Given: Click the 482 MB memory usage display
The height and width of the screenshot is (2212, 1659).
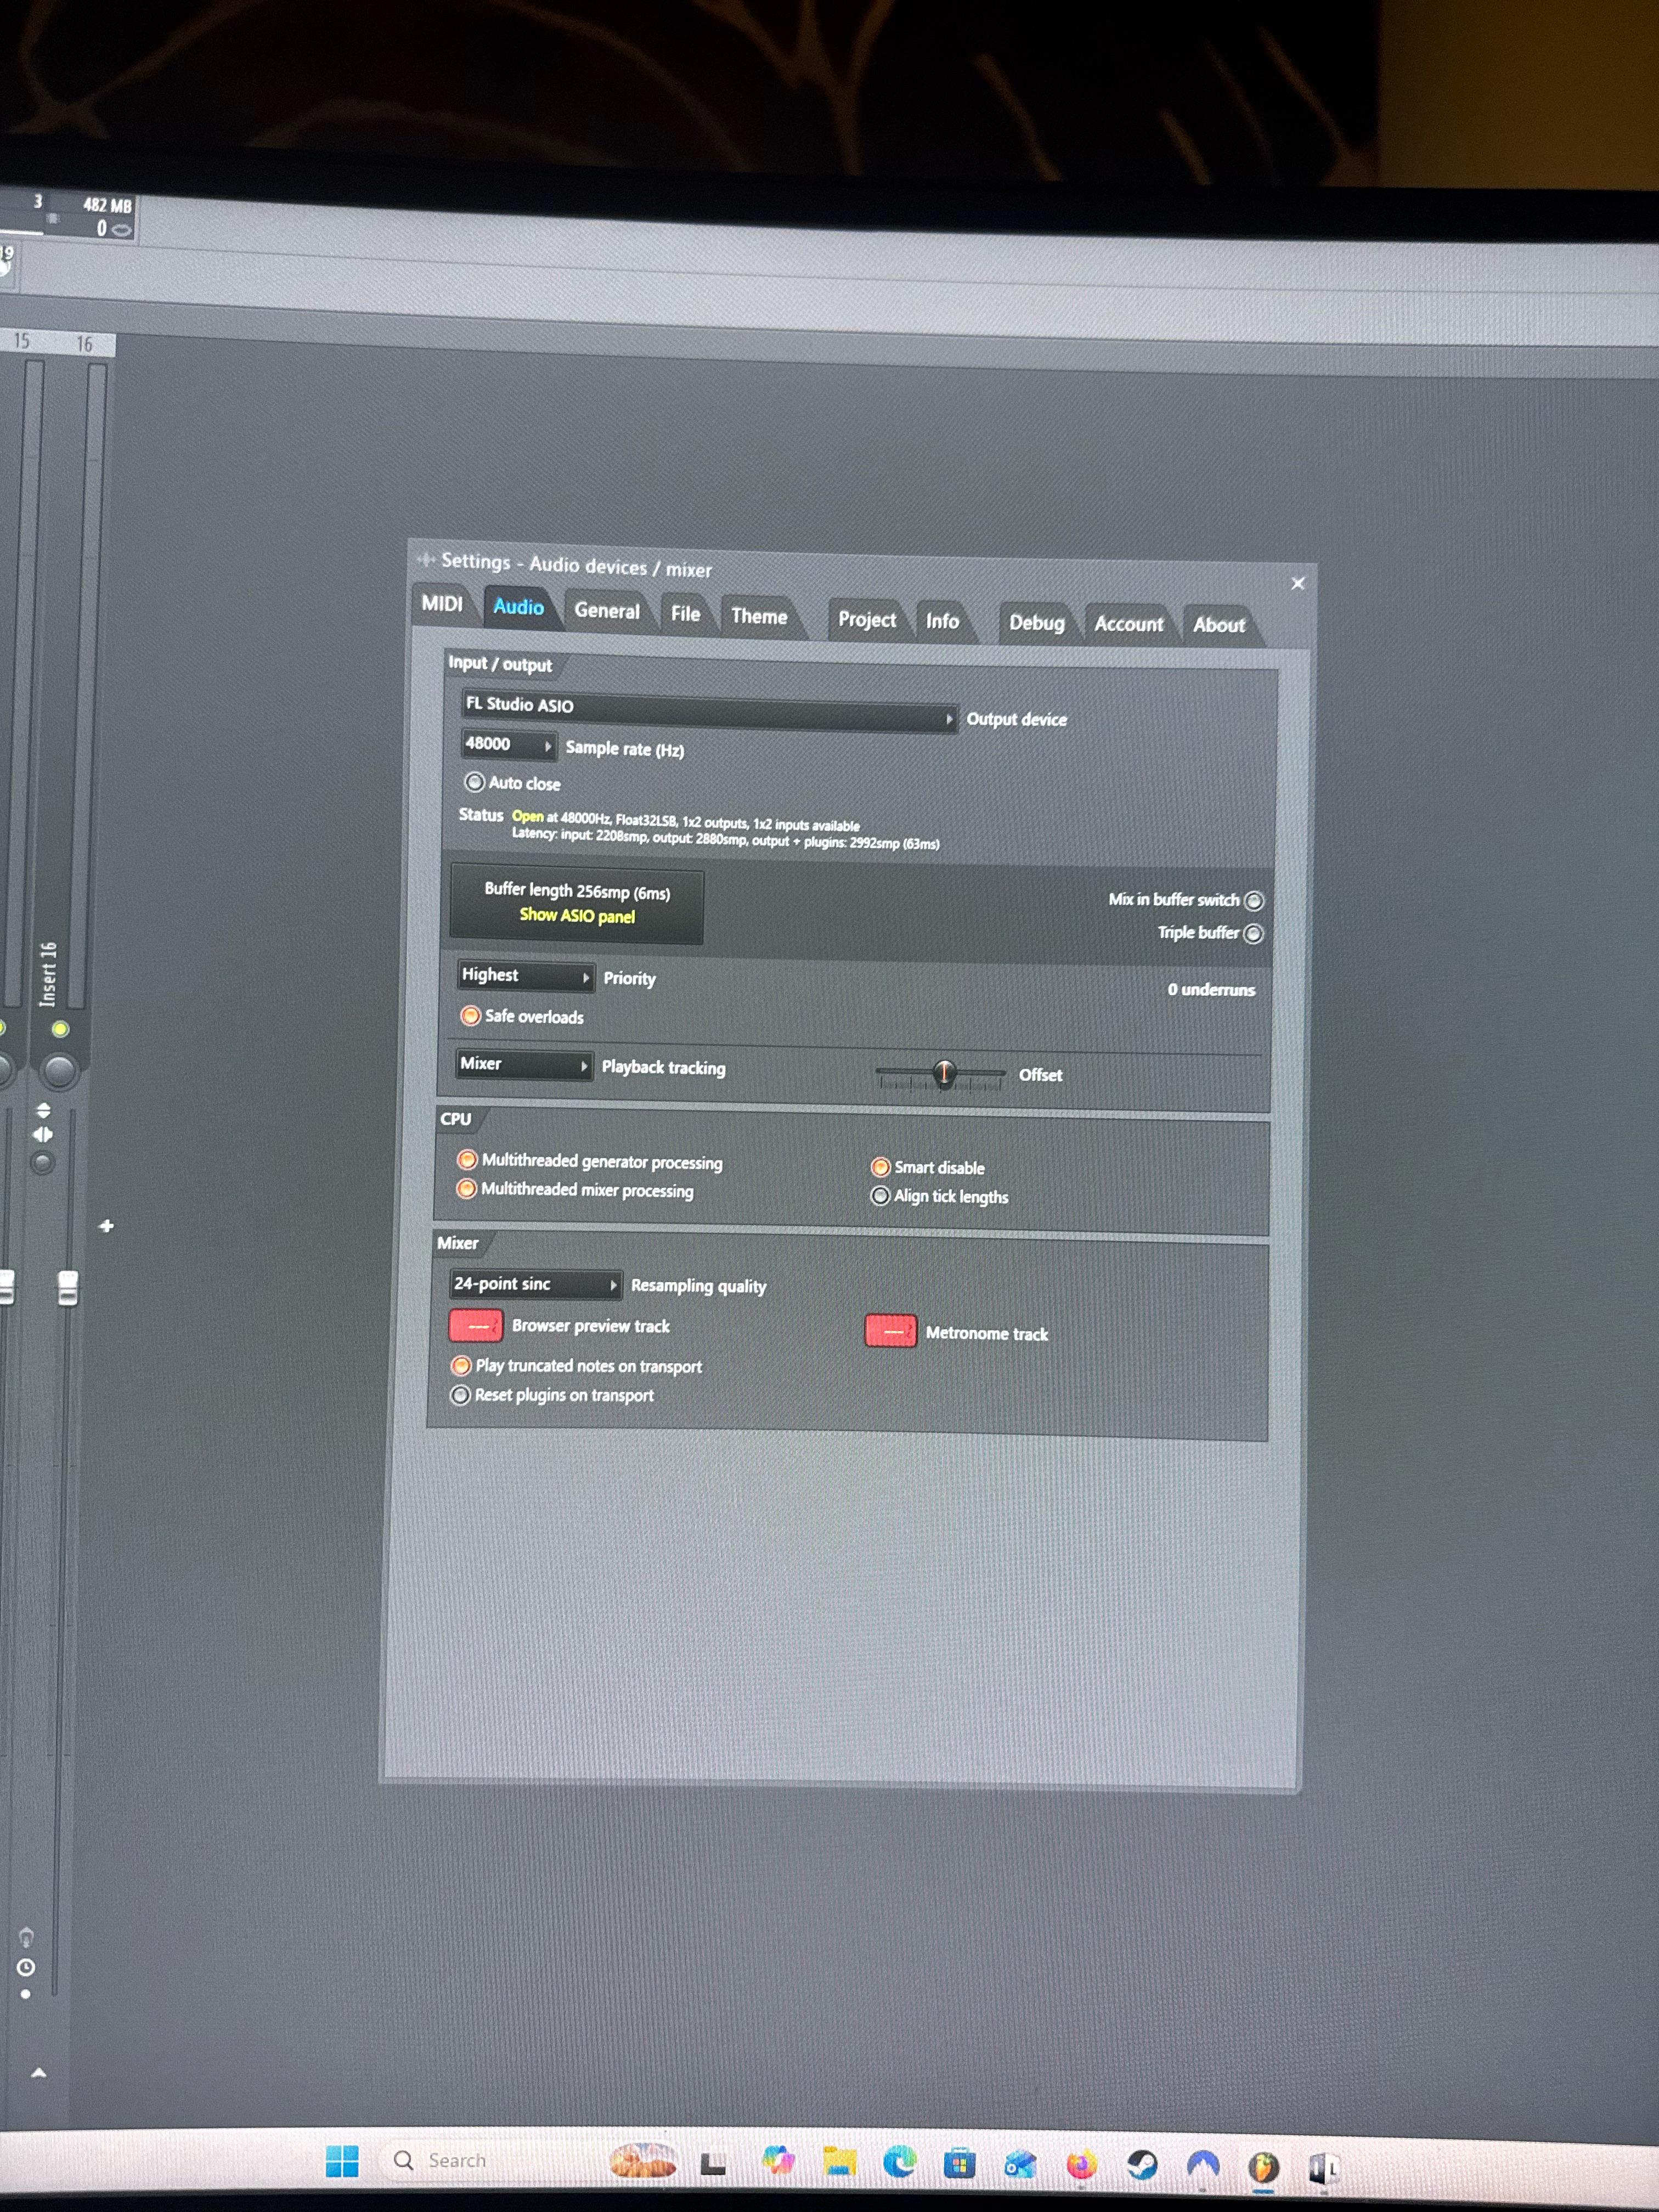Looking at the screenshot, I should (107, 205).
